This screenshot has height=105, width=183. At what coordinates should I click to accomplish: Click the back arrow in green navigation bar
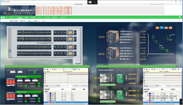coord(2,17)
